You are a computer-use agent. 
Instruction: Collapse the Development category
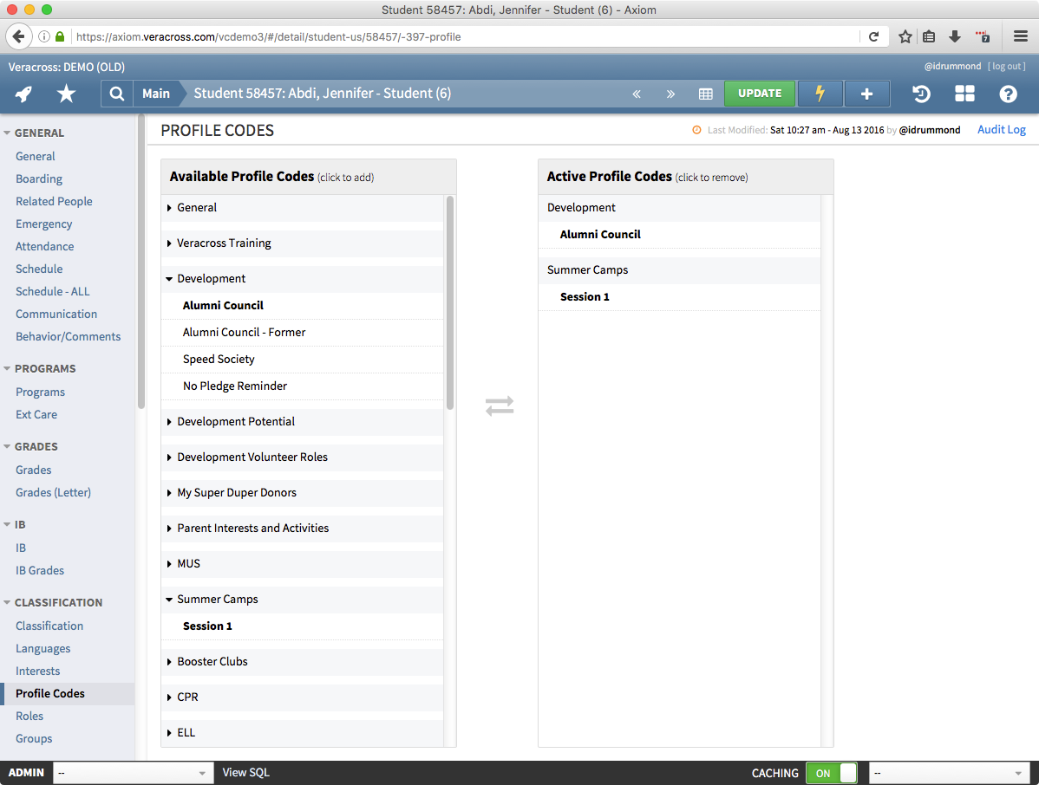[x=211, y=279]
